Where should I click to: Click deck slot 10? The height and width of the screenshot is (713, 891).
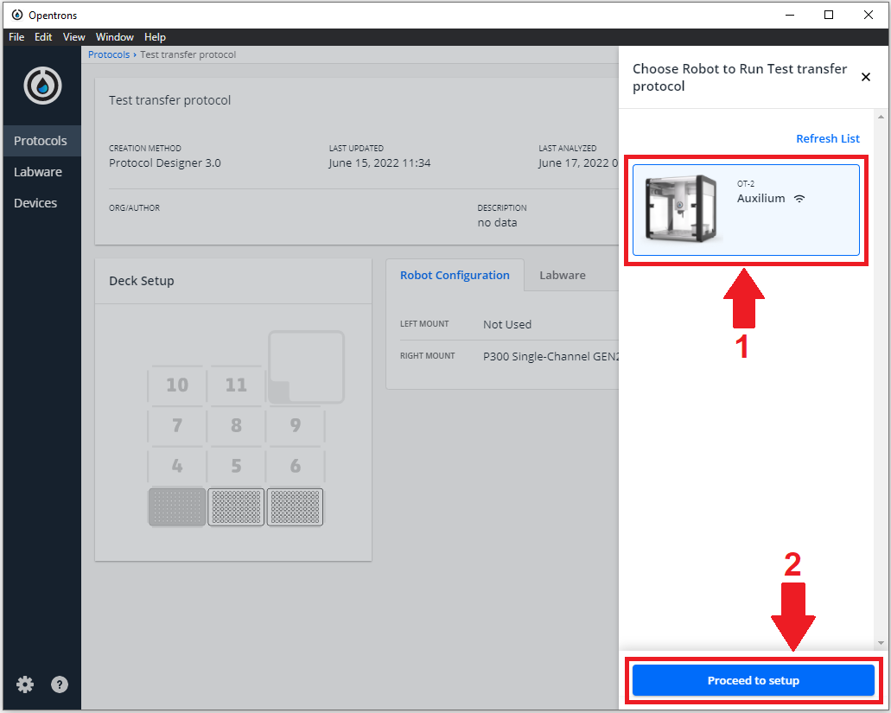pyautogui.click(x=176, y=385)
